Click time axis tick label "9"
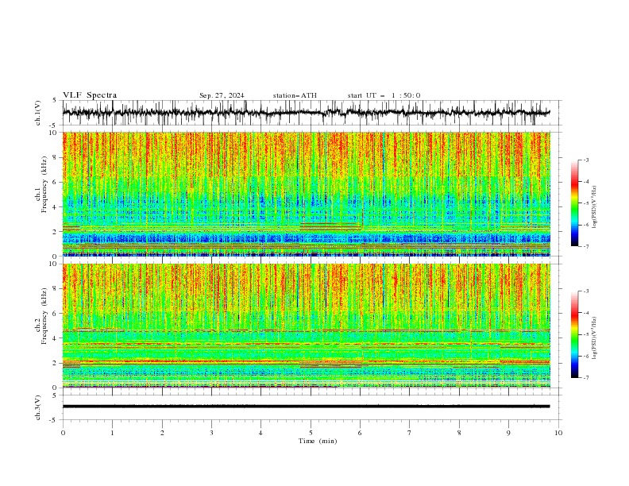 [508, 433]
